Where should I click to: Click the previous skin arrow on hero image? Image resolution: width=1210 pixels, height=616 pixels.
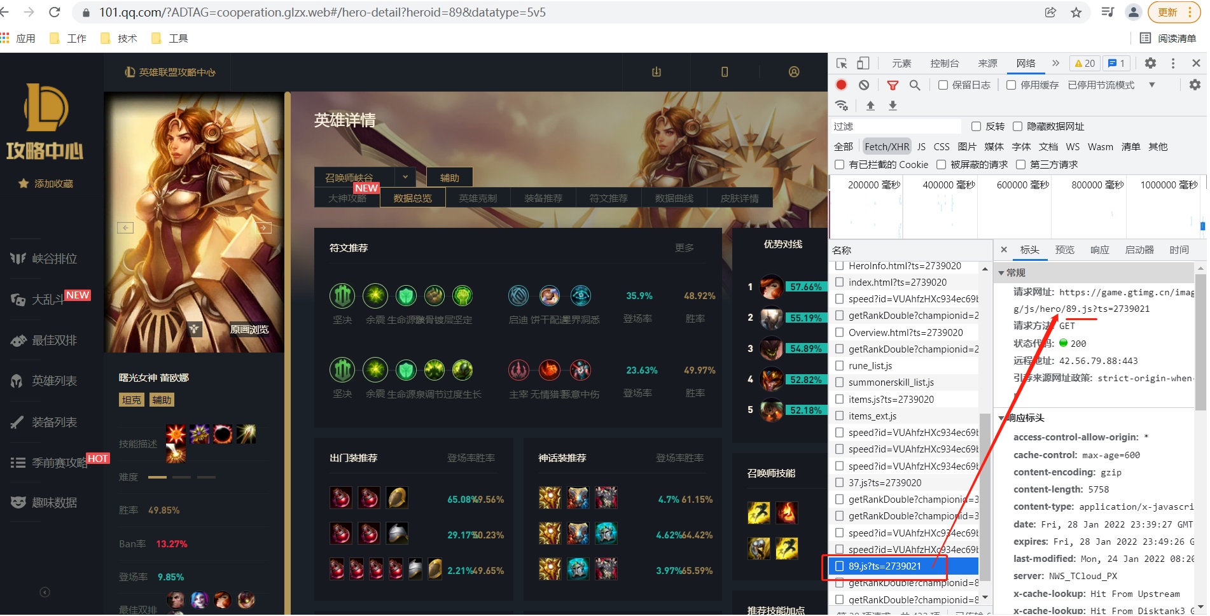point(125,227)
